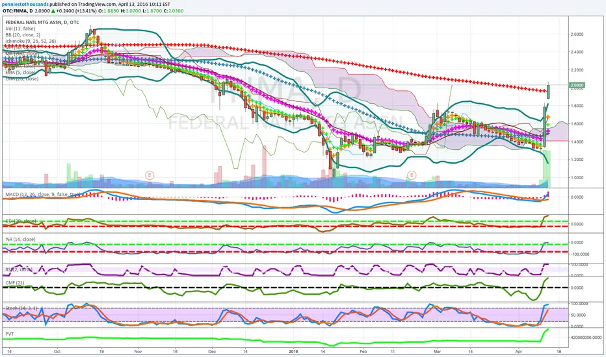Select the 'OTC:FNMA, D' symbol text
The width and height of the screenshot is (606, 357).
point(18,11)
